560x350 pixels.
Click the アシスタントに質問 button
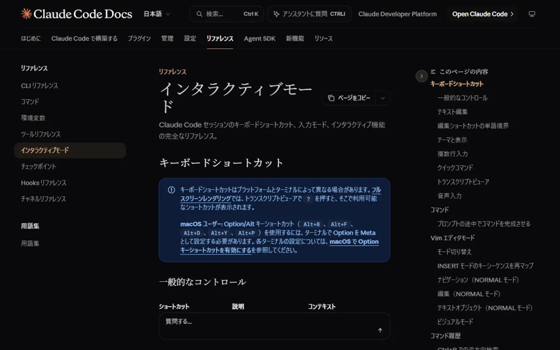309,14
